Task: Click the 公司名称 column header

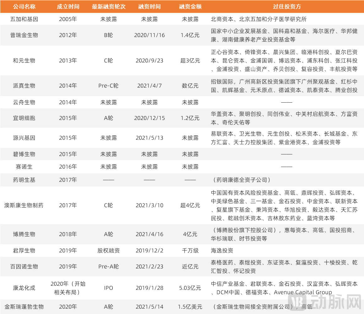Action: pyautogui.click(x=24, y=7)
